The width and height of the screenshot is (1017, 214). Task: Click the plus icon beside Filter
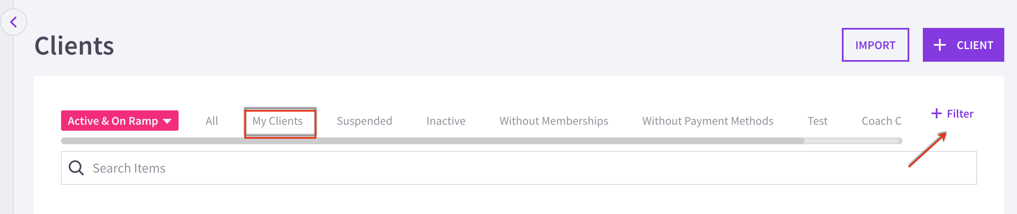coord(936,113)
